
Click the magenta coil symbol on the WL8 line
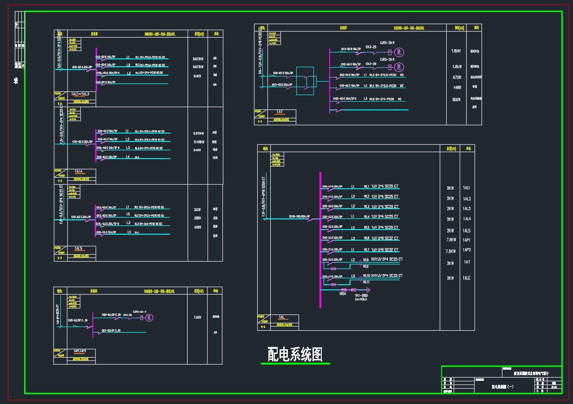pyautogui.click(x=361, y=262)
